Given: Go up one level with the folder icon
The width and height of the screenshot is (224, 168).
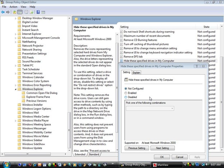Looking at the screenshot, I should pos(14,12).
